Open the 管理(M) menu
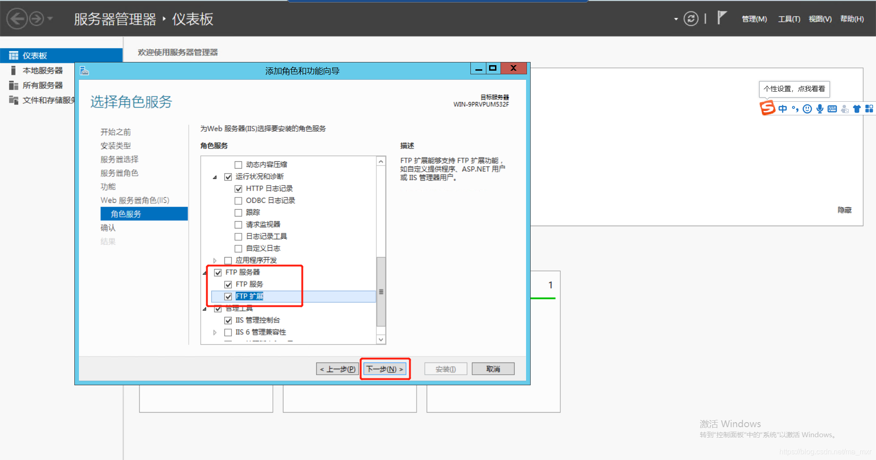 [754, 19]
